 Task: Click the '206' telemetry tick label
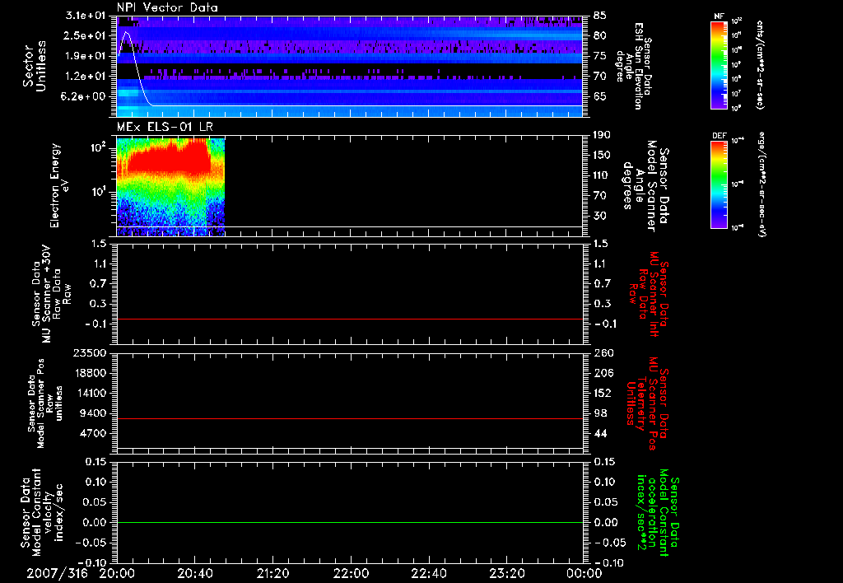point(603,373)
